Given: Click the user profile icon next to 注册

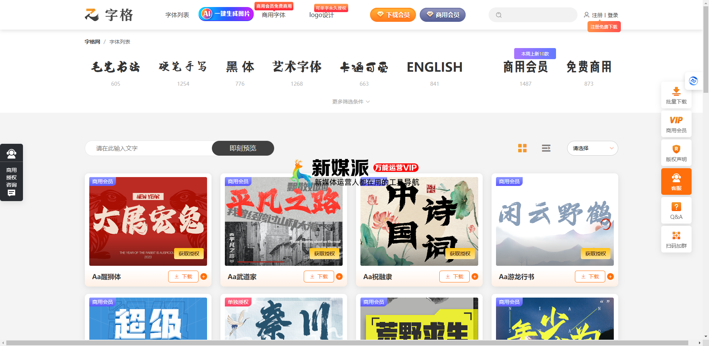Looking at the screenshot, I should [x=586, y=15].
